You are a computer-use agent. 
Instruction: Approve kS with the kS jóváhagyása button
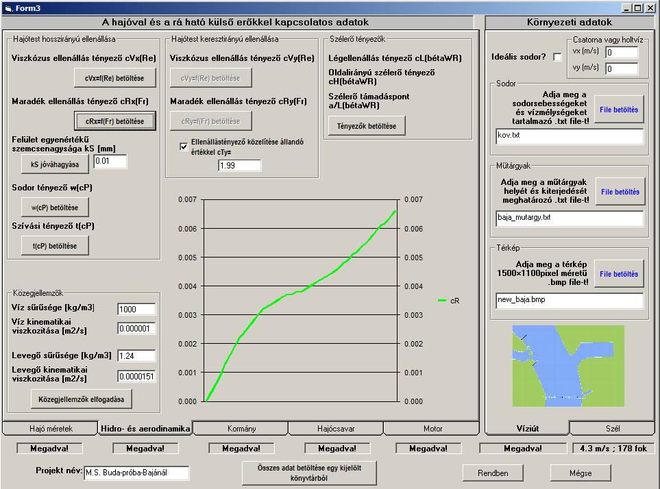(x=55, y=164)
